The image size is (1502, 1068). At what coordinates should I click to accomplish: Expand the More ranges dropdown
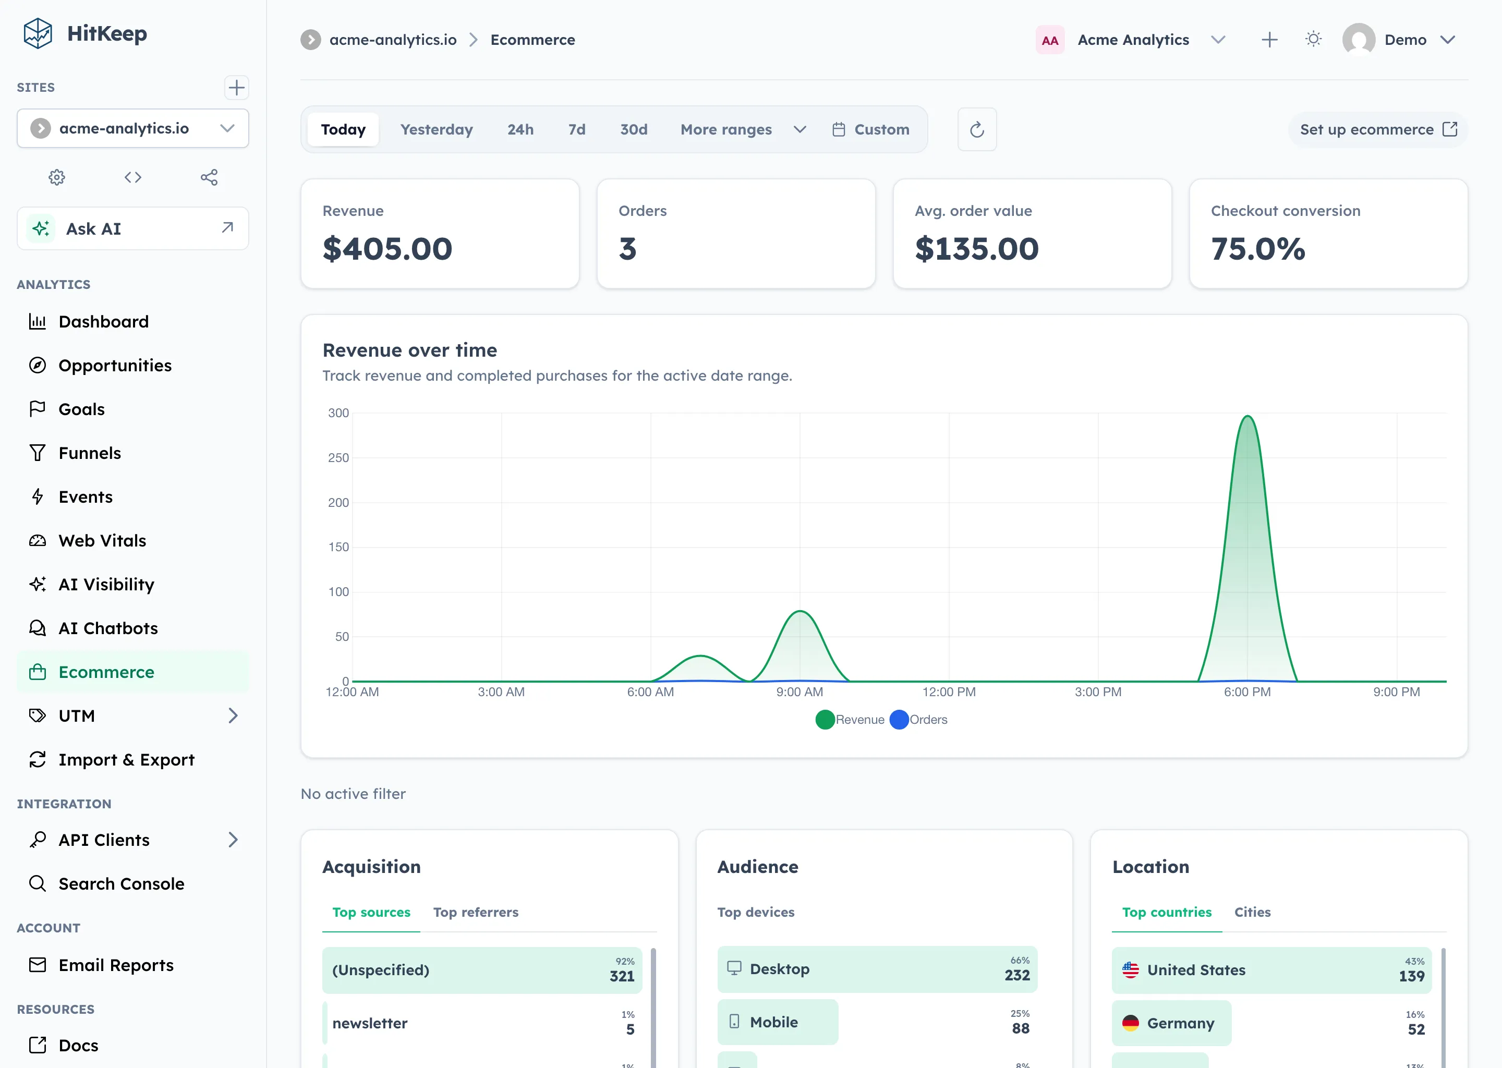click(743, 129)
